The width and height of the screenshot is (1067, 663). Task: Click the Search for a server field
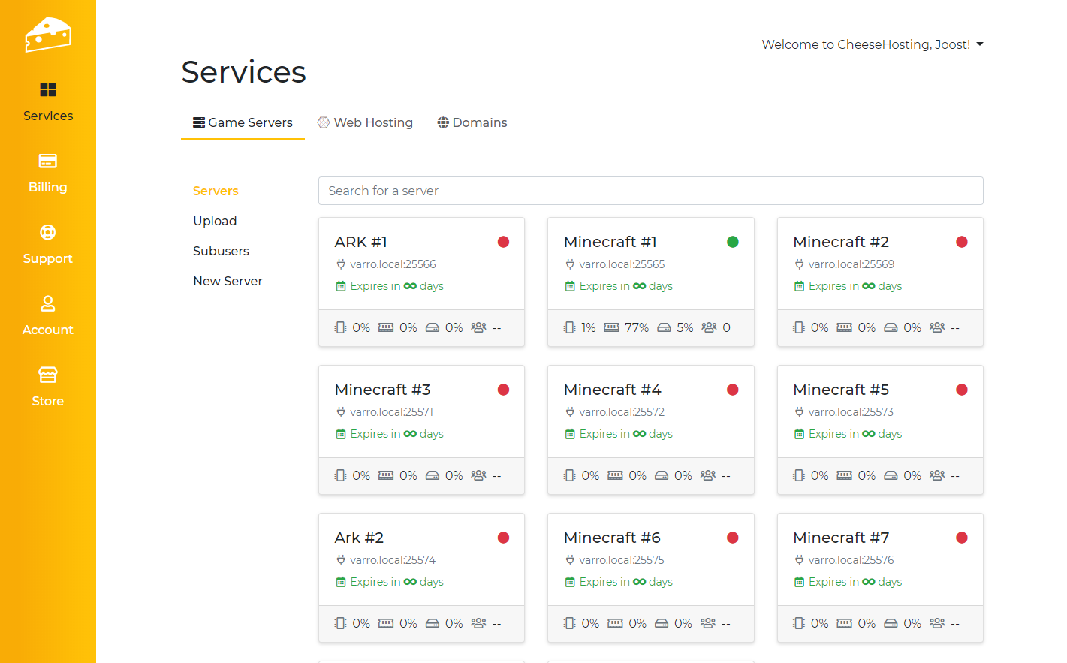[x=650, y=191]
